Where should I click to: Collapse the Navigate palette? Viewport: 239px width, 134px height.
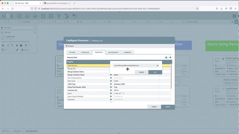pos(35,28)
